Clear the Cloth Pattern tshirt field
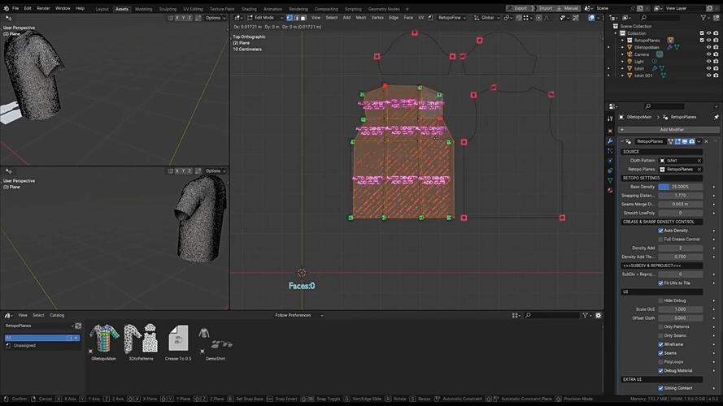The width and height of the screenshot is (723, 406). tap(699, 161)
